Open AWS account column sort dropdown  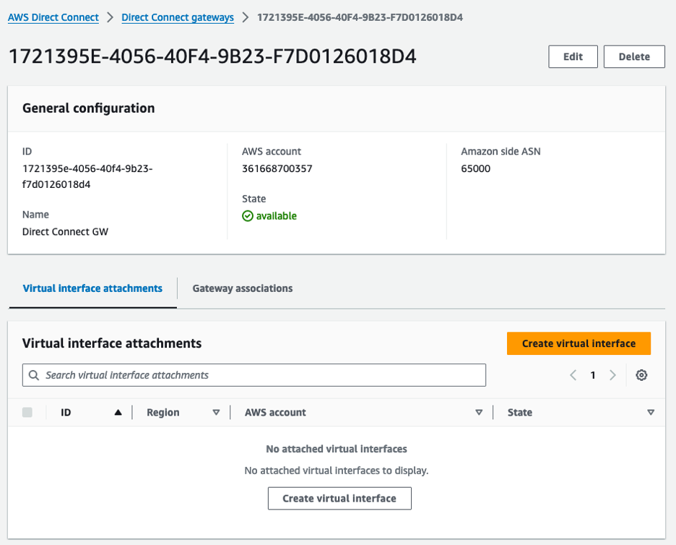479,413
